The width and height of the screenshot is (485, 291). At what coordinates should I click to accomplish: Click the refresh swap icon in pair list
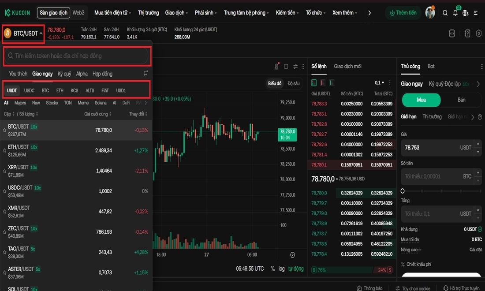coord(145,73)
